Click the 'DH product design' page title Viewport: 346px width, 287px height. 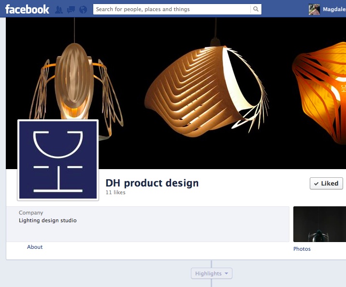(x=152, y=183)
